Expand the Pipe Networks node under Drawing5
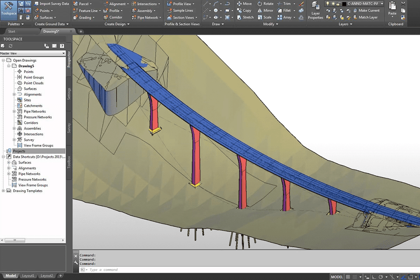This screenshot has height=280, width=420. pos(14,111)
